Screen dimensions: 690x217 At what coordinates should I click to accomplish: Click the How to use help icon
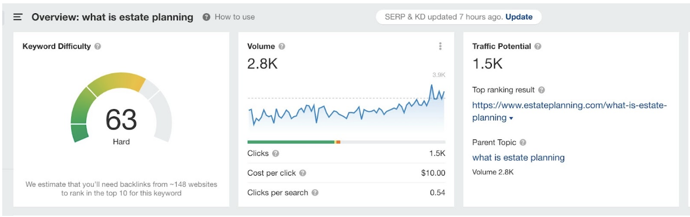pos(206,17)
